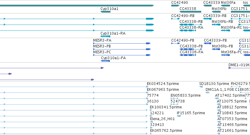Open the Cyp310a1-PA protein feature
The image size is (250, 135).
click(105, 61)
